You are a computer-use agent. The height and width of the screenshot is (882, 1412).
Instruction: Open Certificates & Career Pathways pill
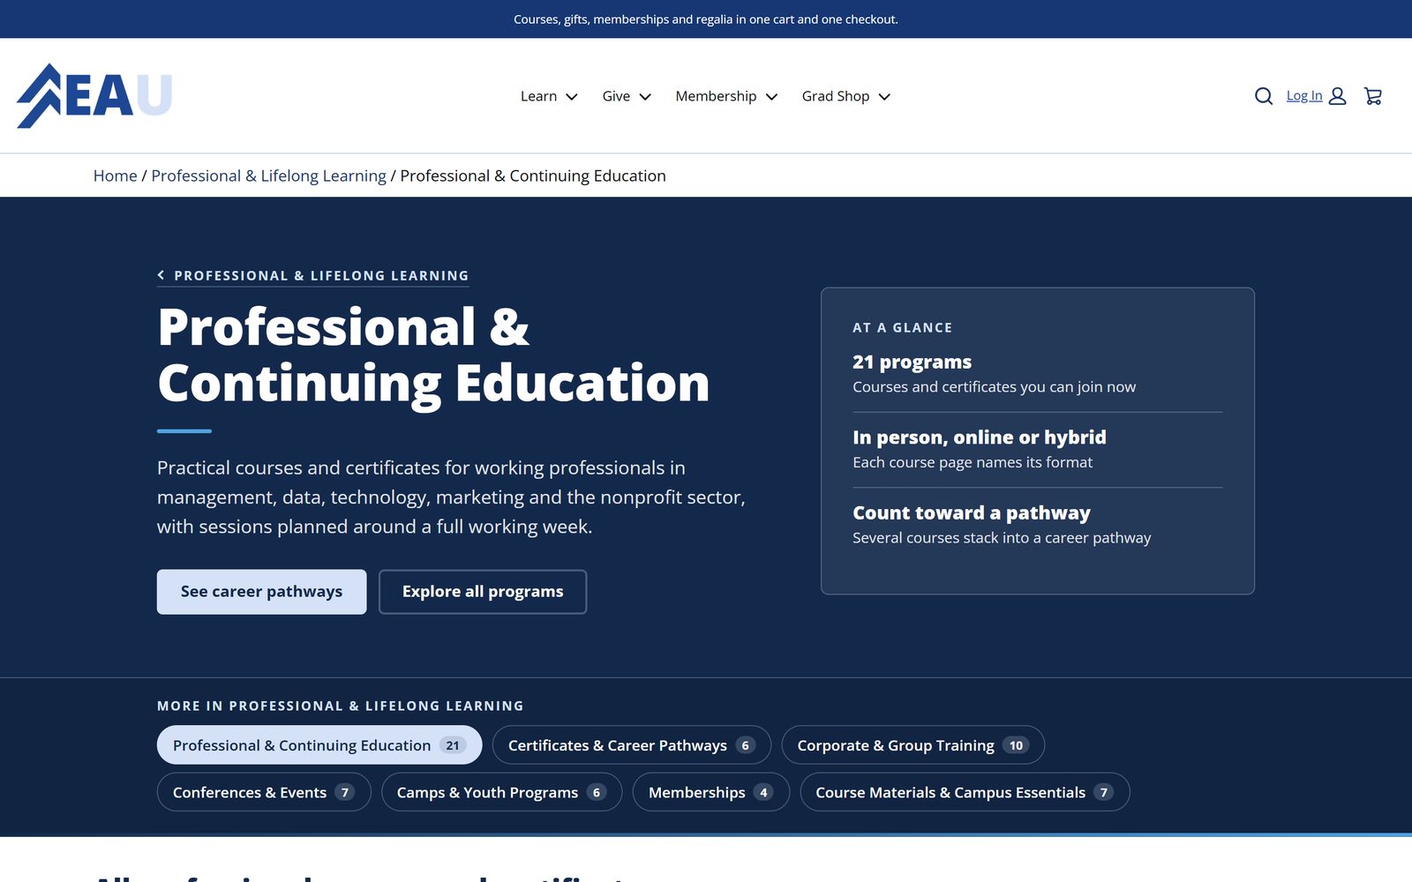click(632, 745)
